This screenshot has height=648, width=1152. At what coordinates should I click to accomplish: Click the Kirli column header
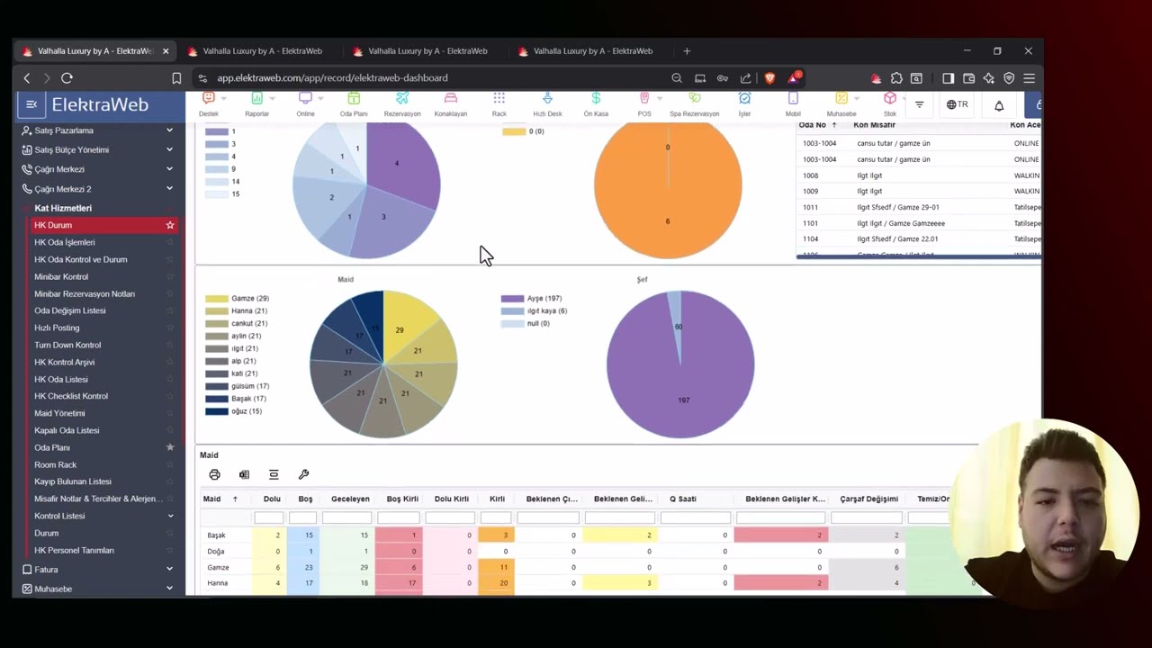(x=497, y=499)
